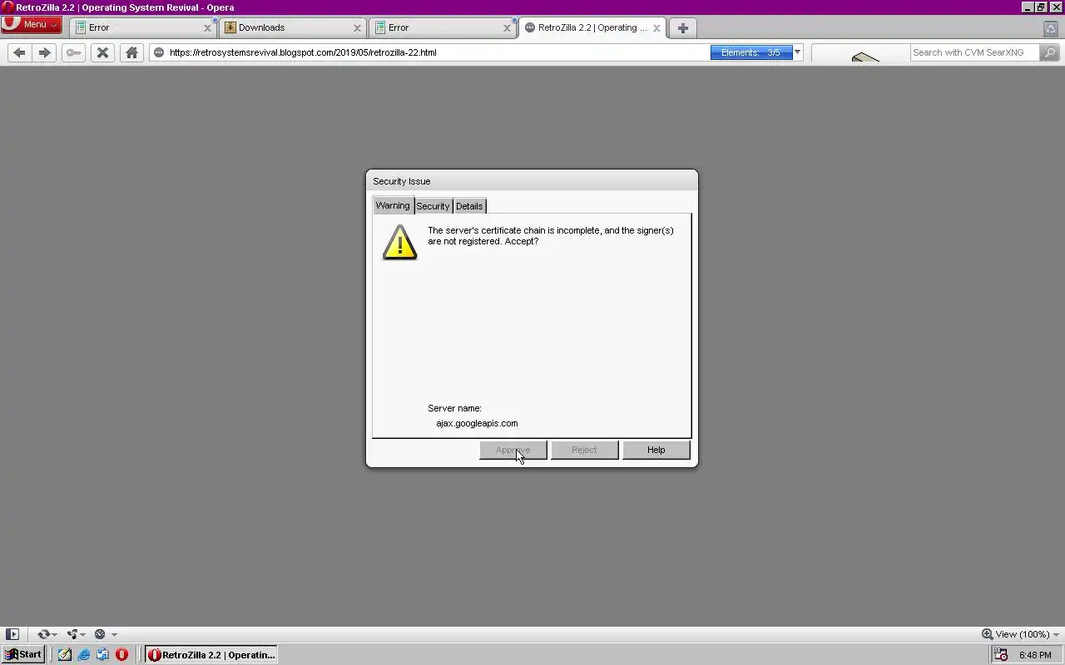Select the RetroZilla 2.2 browser tab

point(592,27)
